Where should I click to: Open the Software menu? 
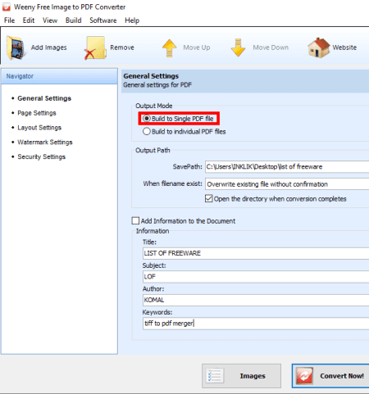(103, 20)
